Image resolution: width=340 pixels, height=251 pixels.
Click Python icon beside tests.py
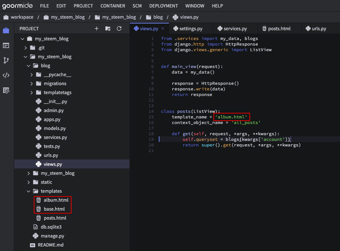click(38, 146)
